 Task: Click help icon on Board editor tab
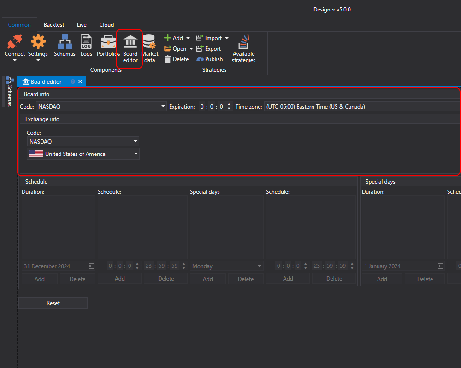pos(73,81)
